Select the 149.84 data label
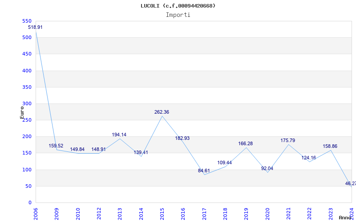356x222 pixels. 77,150
